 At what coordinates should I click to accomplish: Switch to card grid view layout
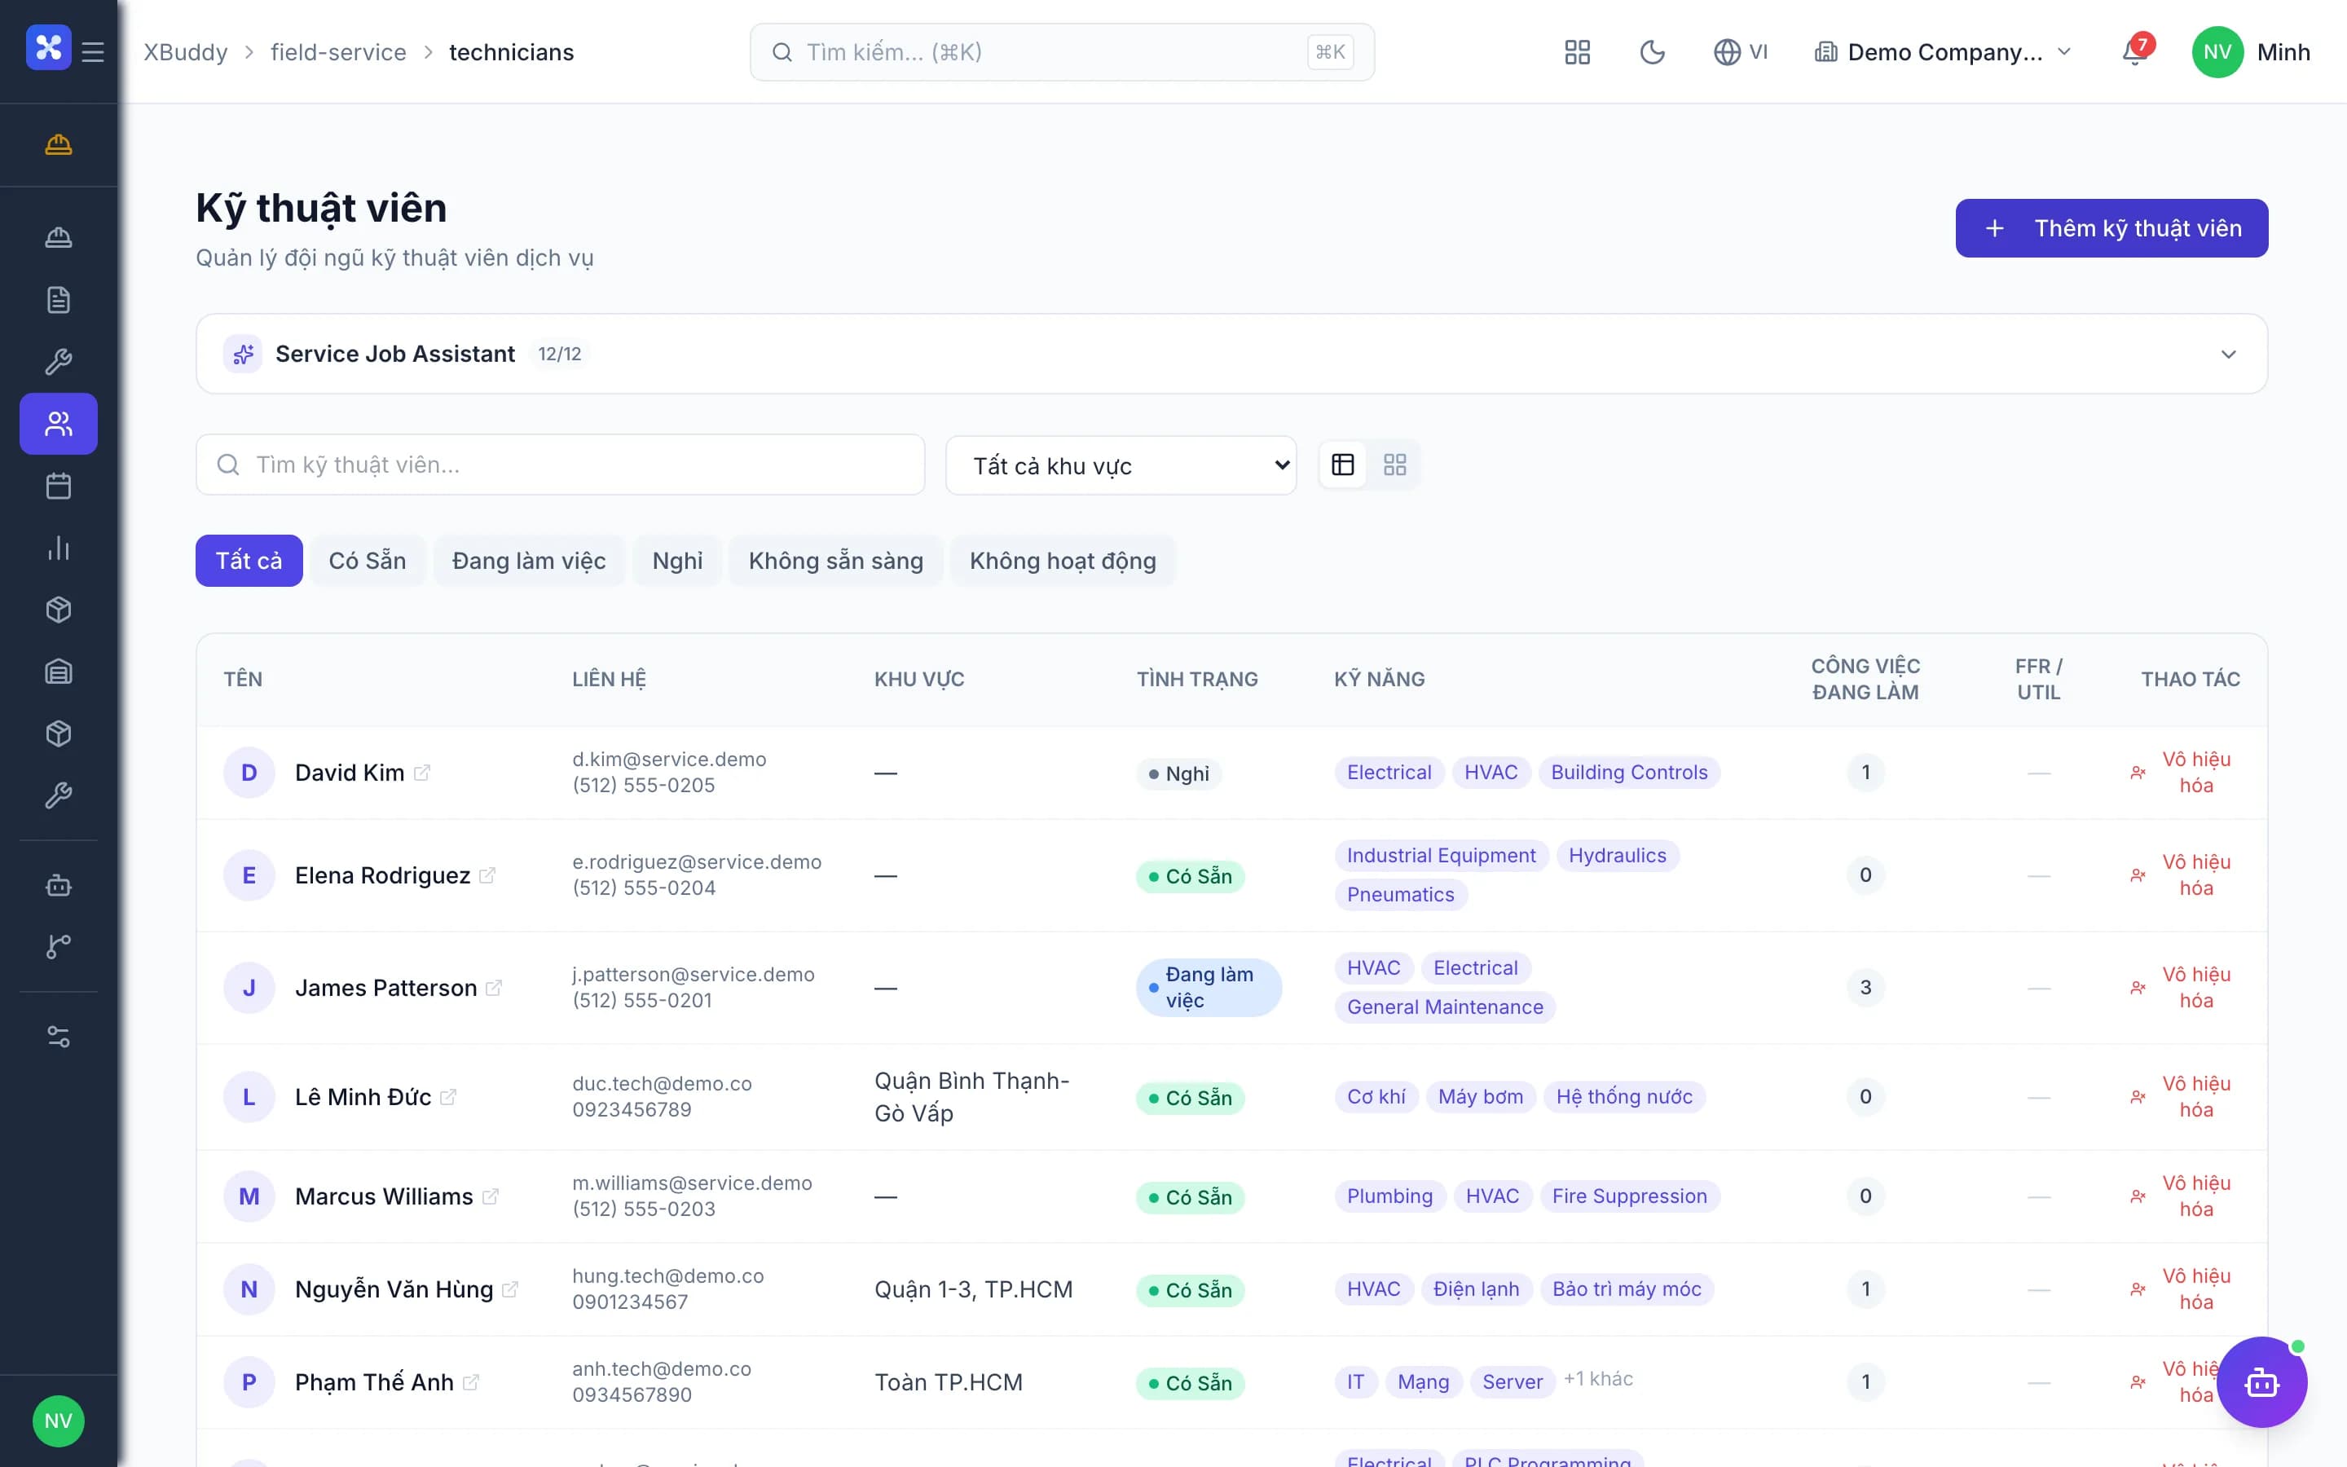1394,465
